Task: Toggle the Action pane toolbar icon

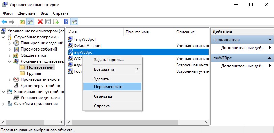Action: [x=74, y=22]
